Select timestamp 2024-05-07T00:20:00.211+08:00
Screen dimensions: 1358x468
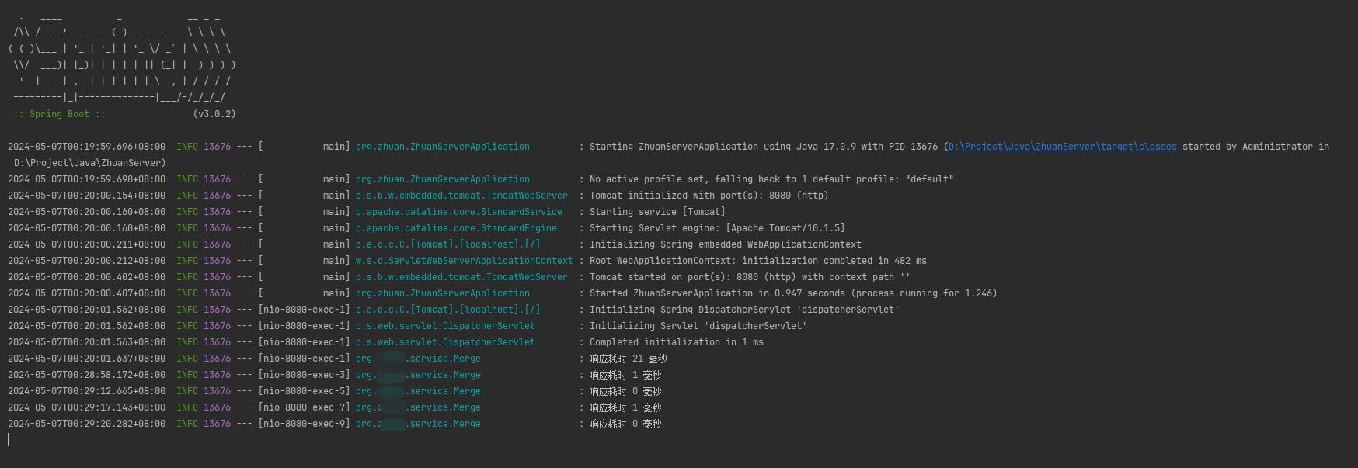click(x=86, y=244)
